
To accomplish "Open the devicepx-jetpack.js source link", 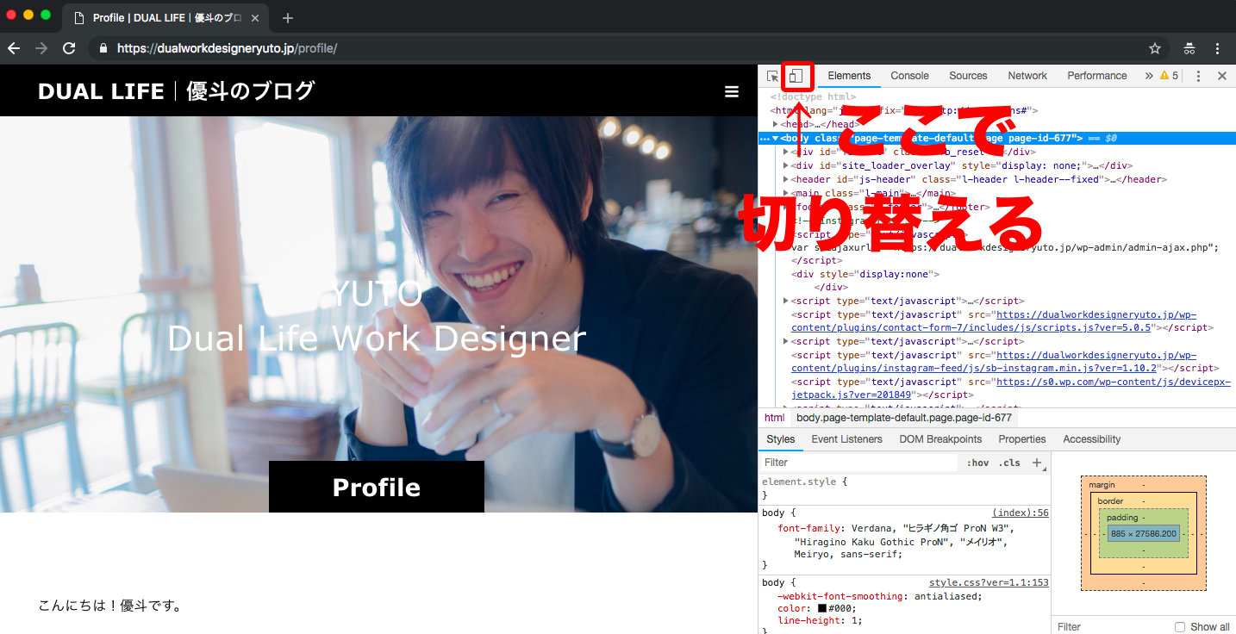I will tap(1011, 388).
